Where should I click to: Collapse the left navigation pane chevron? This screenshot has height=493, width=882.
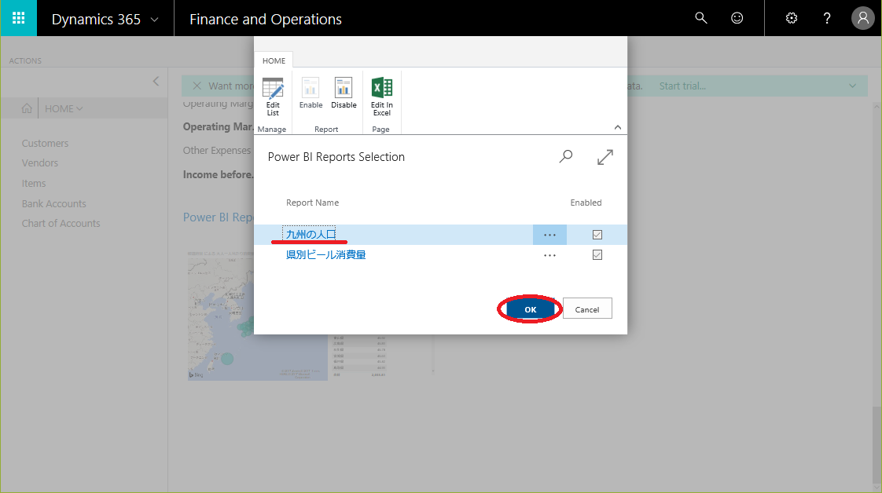click(x=156, y=82)
